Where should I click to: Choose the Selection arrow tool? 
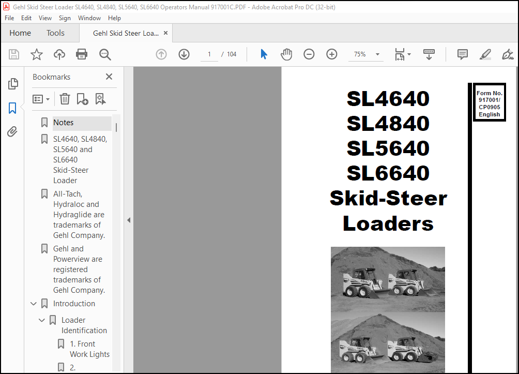tap(264, 54)
